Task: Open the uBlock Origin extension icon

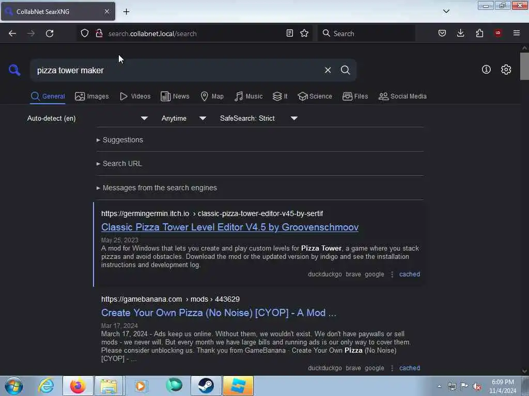Action: (x=498, y=33)
